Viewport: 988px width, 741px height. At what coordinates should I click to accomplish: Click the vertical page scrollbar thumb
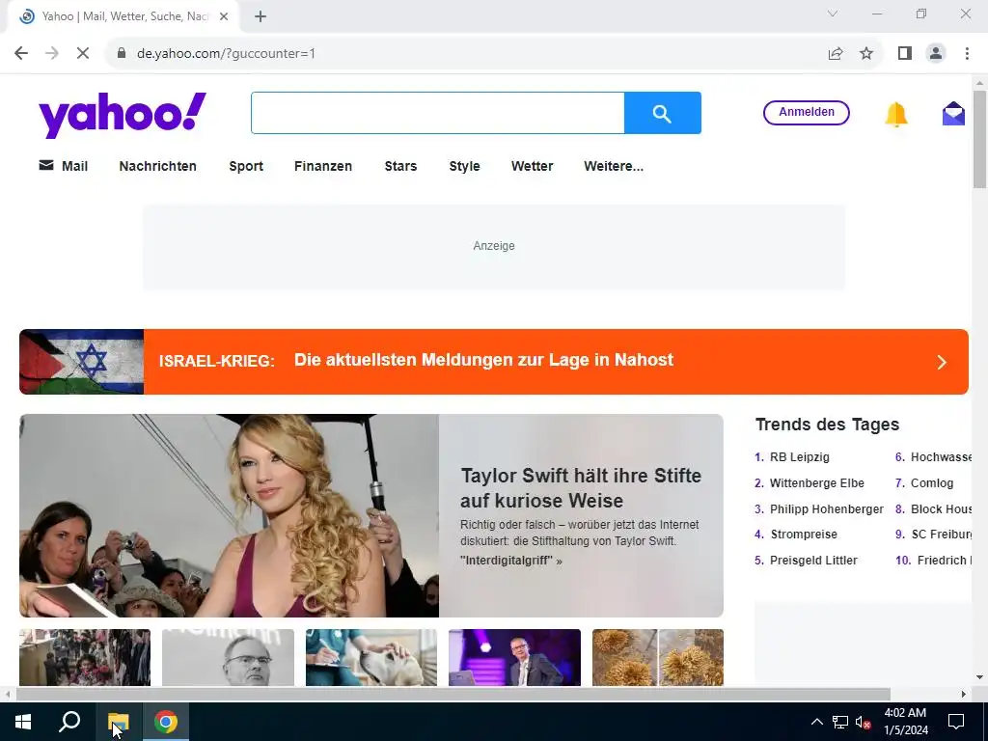979,139
